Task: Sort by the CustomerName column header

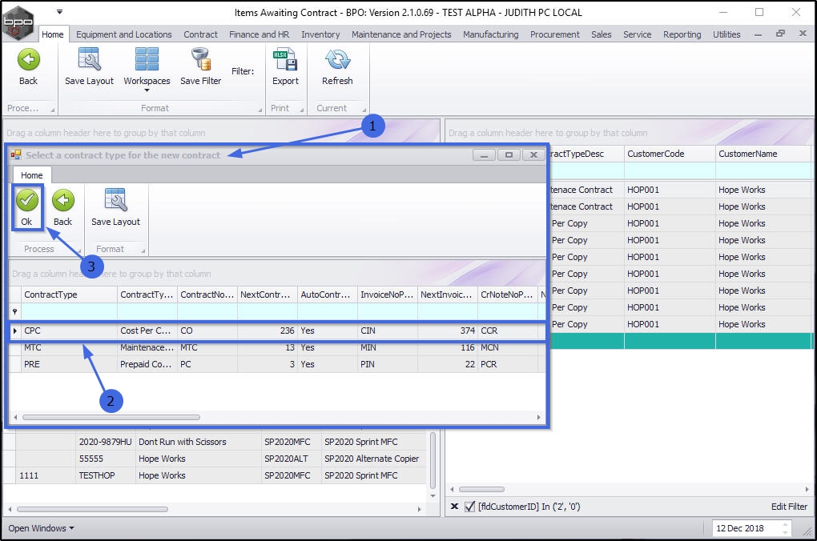Action: 747,154
